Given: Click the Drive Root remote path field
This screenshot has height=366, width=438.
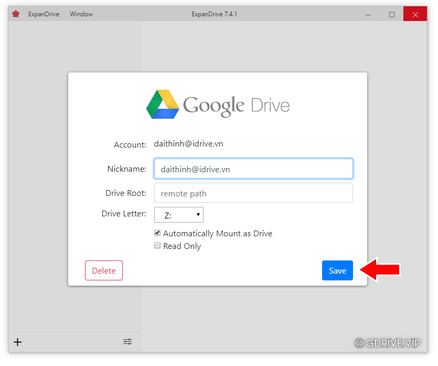Looking at the screenshot, I should click(x=254, y=193).
